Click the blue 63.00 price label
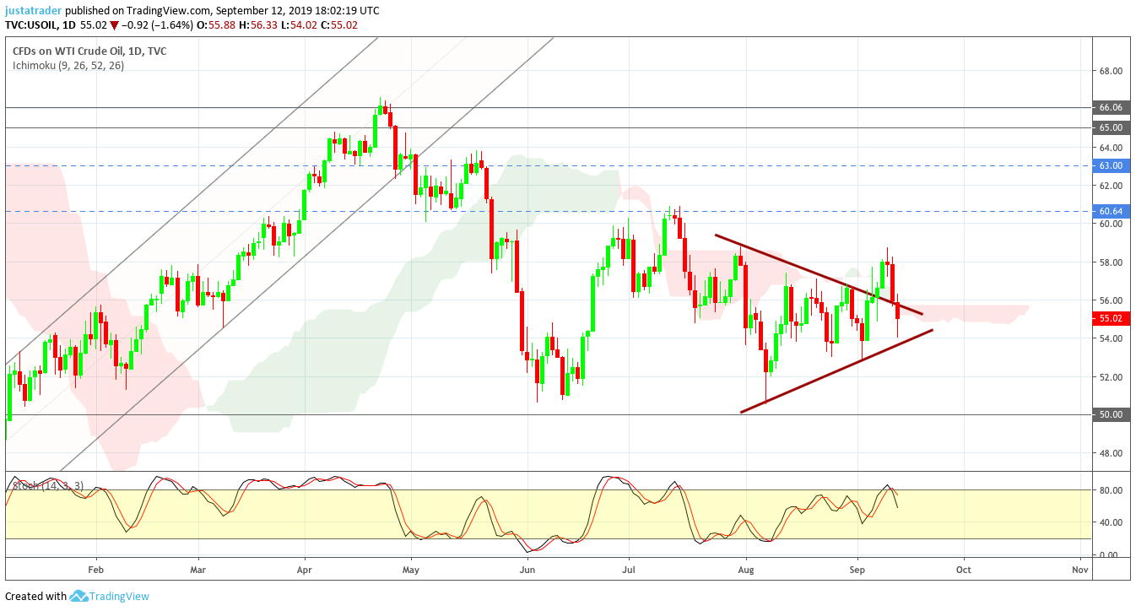This screenshot has height=611, width=1136. tap(1111, 165)
